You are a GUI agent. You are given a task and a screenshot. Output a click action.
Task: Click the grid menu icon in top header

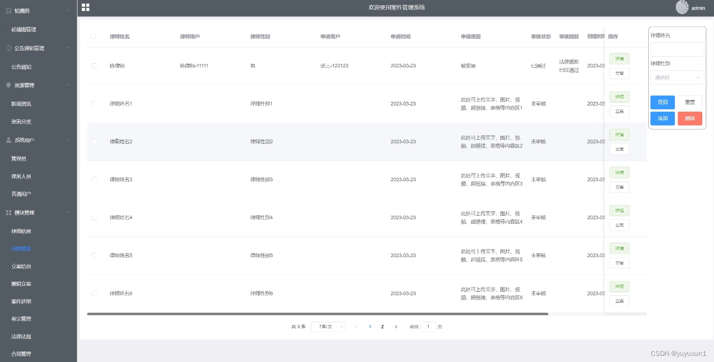(x=86, y=7)
